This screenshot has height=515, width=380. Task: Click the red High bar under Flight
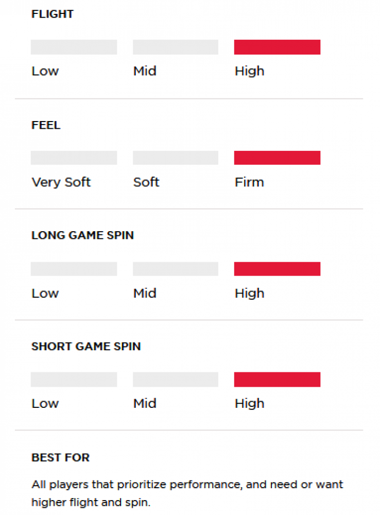click(x=277, y=47)
